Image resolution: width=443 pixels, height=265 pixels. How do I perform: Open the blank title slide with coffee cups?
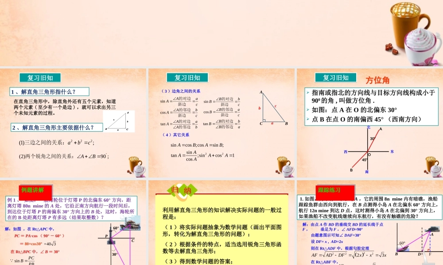(x=221, y=33)
